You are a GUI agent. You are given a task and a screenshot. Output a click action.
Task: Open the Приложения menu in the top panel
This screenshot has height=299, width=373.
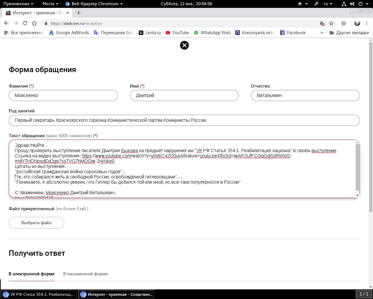point(18,4)
